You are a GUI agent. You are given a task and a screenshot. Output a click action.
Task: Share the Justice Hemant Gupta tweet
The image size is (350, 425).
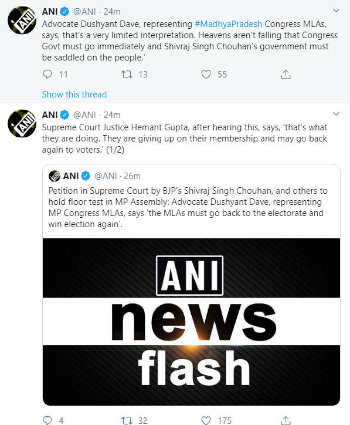tap(286, 420)
